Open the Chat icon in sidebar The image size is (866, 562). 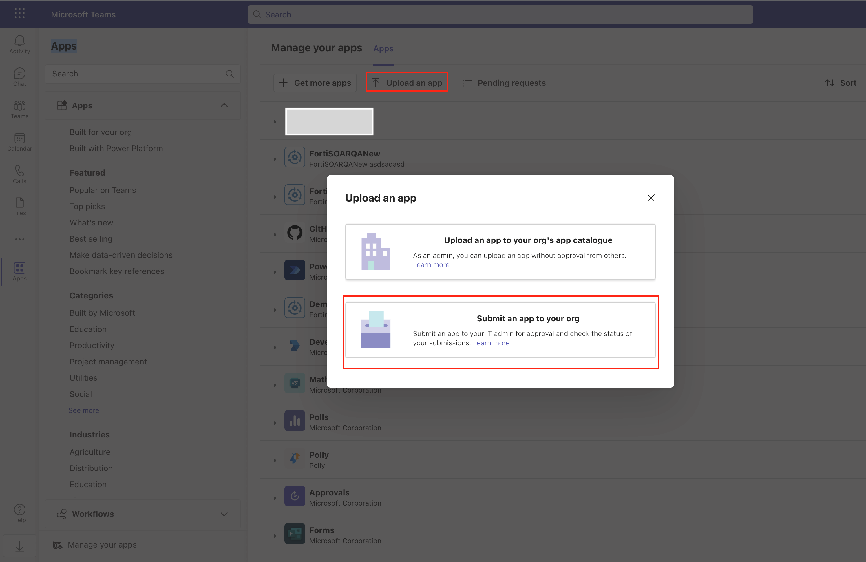[20, 76]
